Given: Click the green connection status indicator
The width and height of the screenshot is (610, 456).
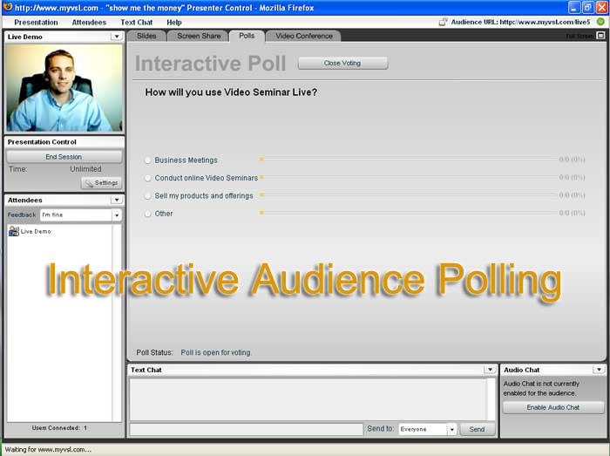Looking at the screenshot, I should click(x=600, y=22).
